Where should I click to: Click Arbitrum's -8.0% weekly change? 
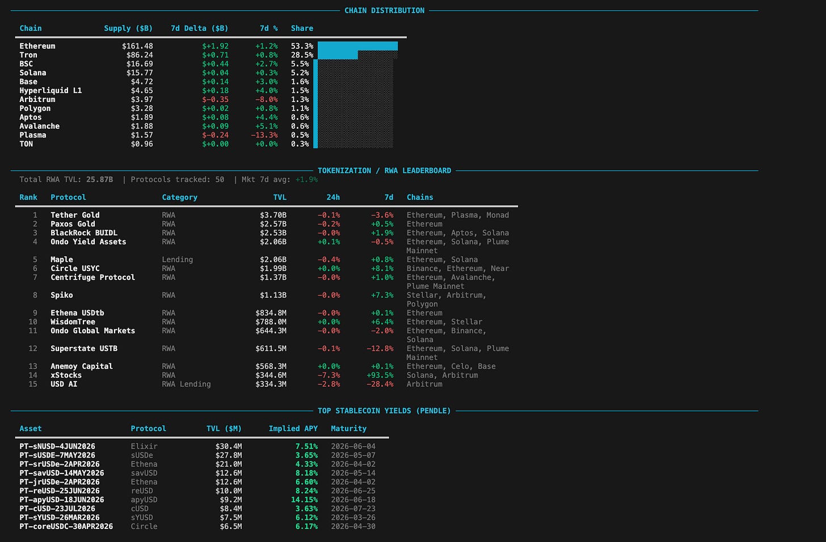[x=266, y=99]
